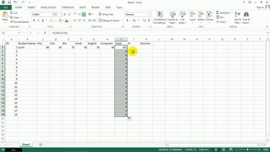Toggle Wrap Text
Image resolution: width=270 pixels, height=152 pixels.
[x=106, y=14]
